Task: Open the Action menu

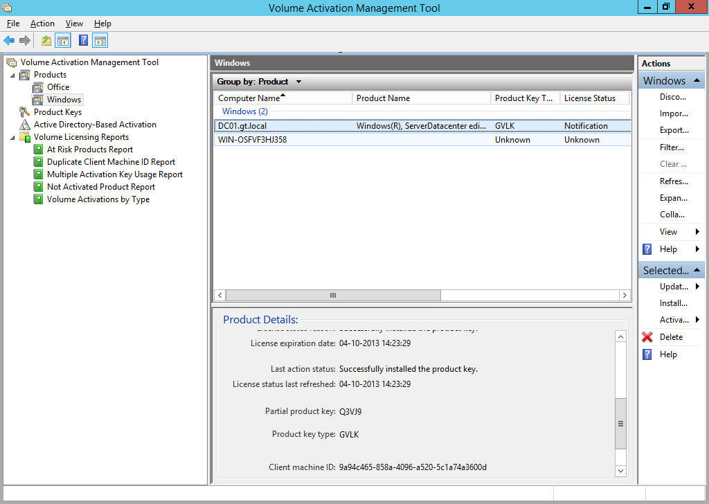Action: [x=42, y=24]
